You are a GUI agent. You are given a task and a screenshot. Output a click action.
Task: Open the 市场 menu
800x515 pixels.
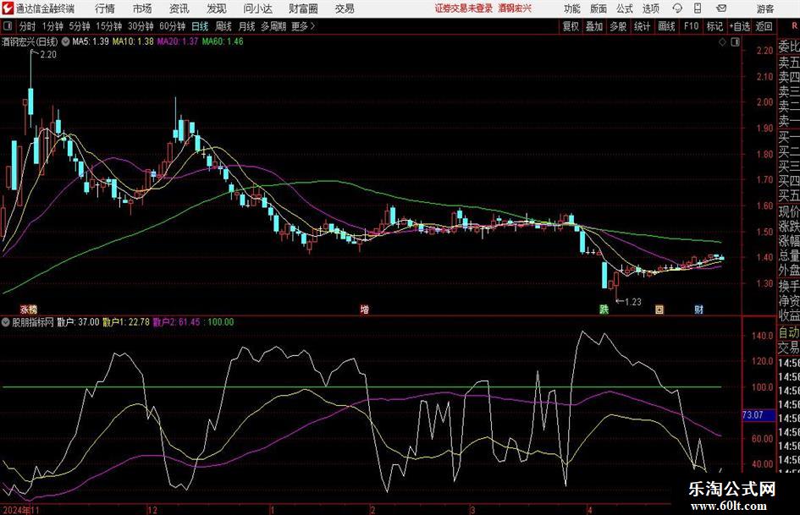142,8
